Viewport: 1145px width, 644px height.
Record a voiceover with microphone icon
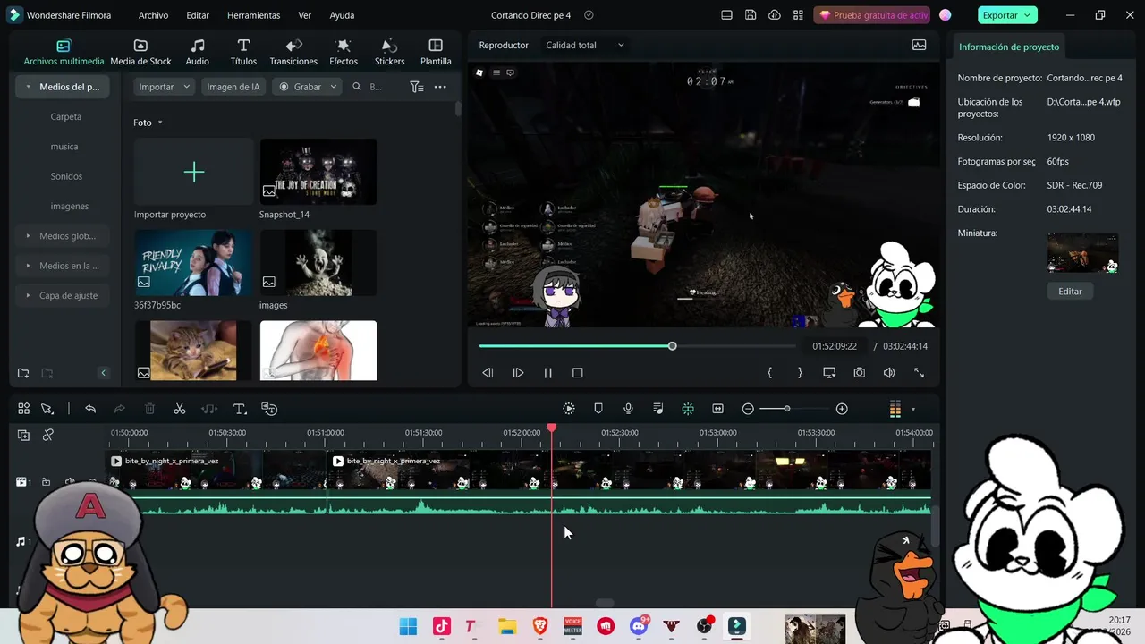click(628, 409)
